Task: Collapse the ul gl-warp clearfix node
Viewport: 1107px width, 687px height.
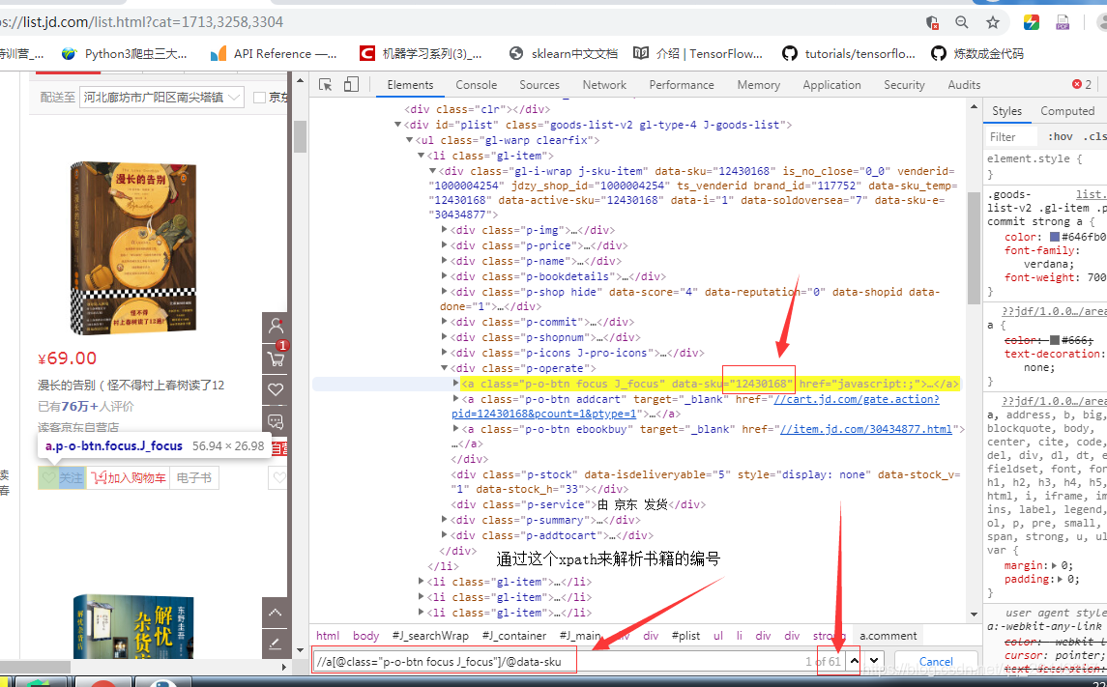Action: coord(410,140)
